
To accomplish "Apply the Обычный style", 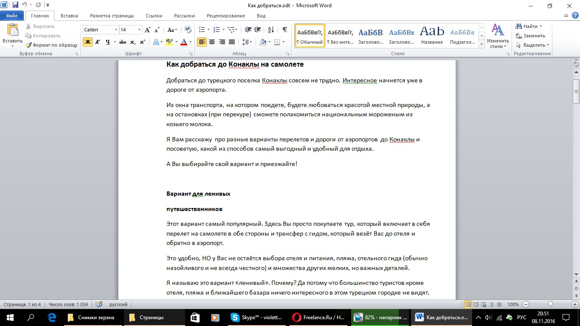I will point(310,35).
